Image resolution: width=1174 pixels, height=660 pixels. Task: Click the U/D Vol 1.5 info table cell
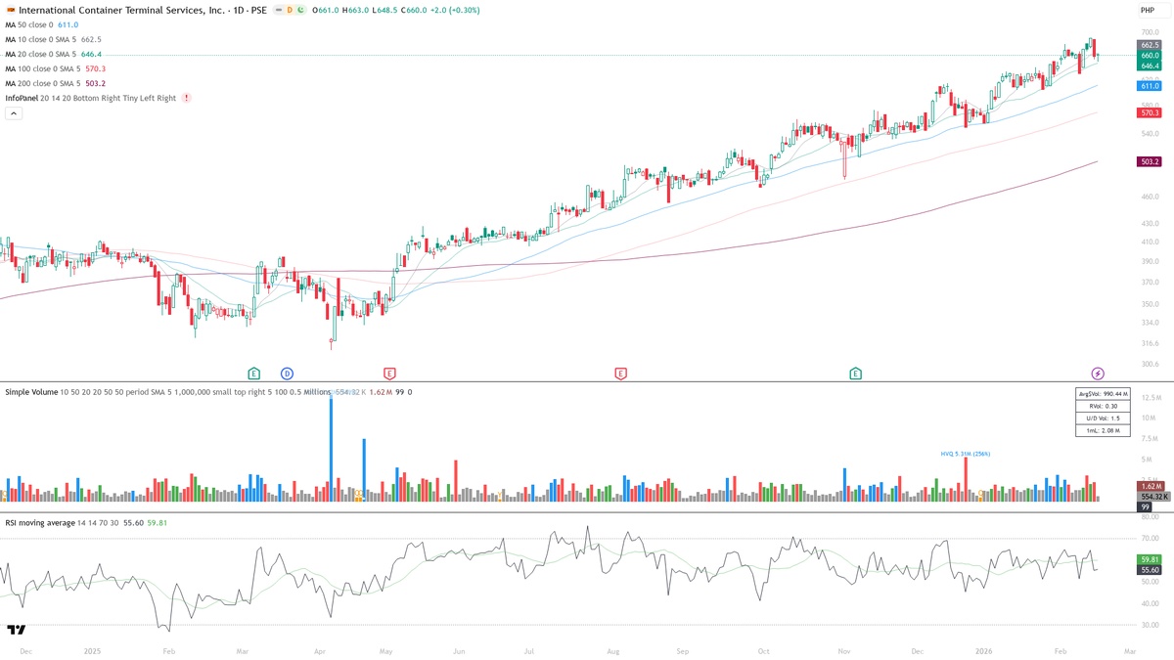(x=1103, y=418)
